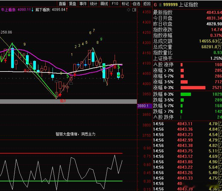The width and height of the screenshot is (222, 191).
Task: Click the A股跌停 24 row
Action: coord(187,117)
